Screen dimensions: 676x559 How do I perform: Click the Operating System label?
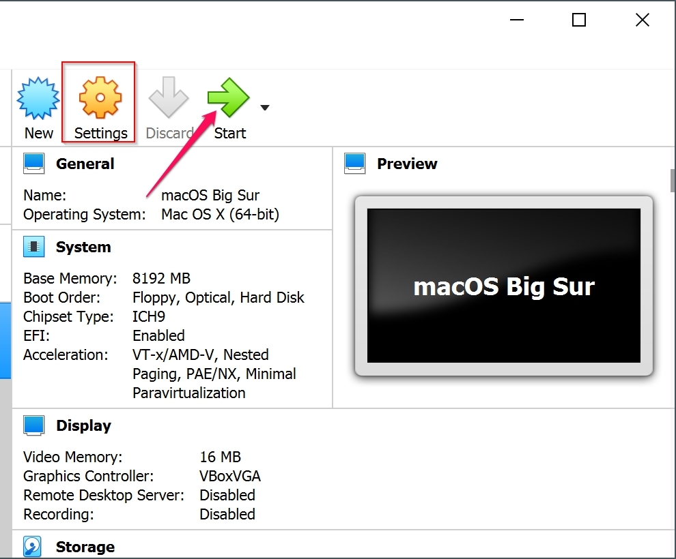pyautogui.click(x=85, y=214)
